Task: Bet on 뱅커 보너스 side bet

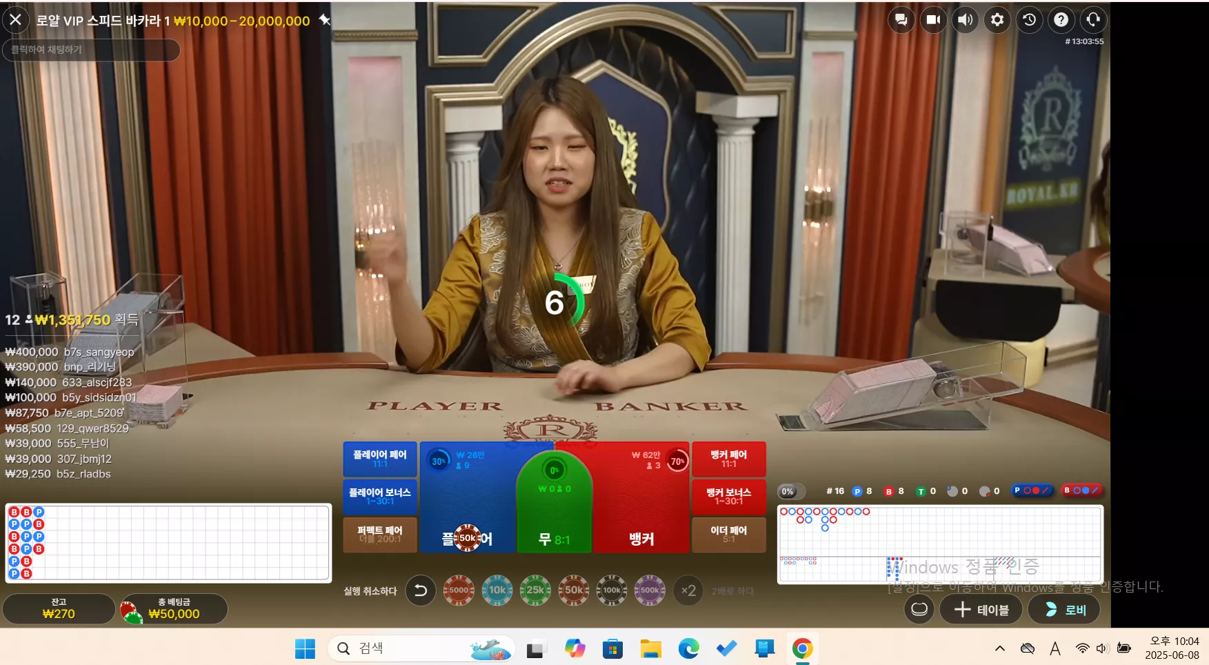Action: click(729, 496)
